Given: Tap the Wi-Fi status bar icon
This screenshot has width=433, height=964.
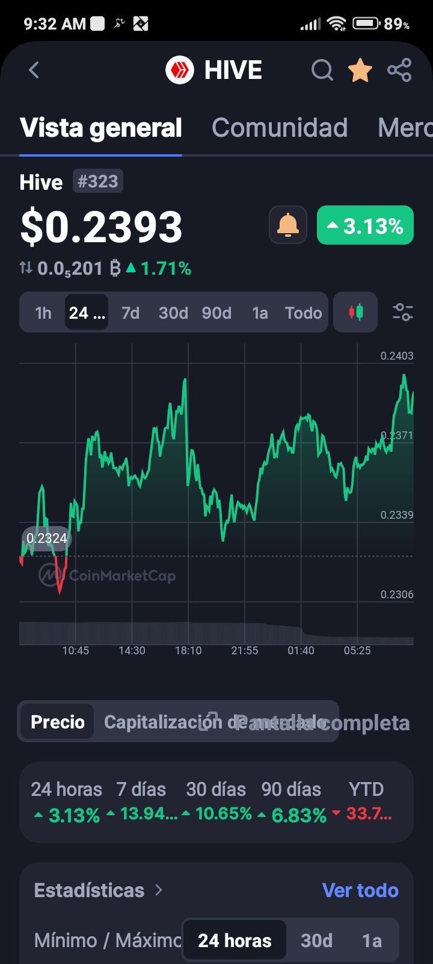Looking at the screenshot, I should click(x=337, y=23).
